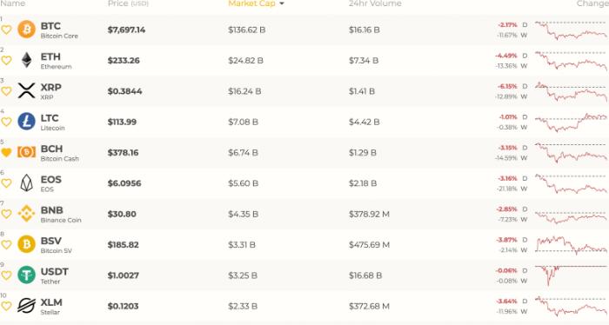Click the Bitcoin Core orange logo icon

click(x=26, y=30)
